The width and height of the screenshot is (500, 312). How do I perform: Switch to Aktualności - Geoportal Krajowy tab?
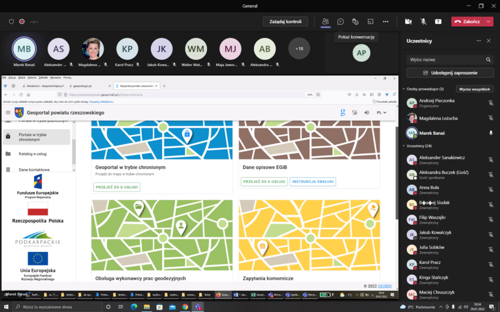click(43, 86)
